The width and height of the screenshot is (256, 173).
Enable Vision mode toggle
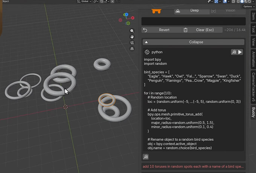[230, 11]
